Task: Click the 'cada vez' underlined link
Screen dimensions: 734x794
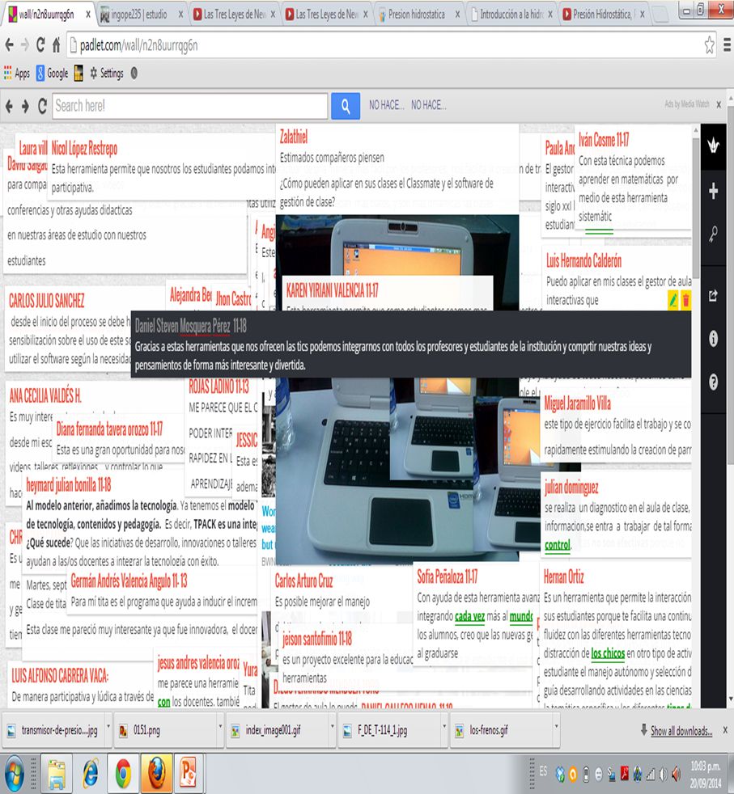Action: pos(469,616)
